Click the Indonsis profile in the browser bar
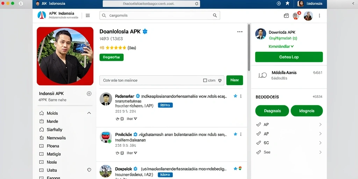The width and height of the screenshot is (358, 179). point(310,3)
